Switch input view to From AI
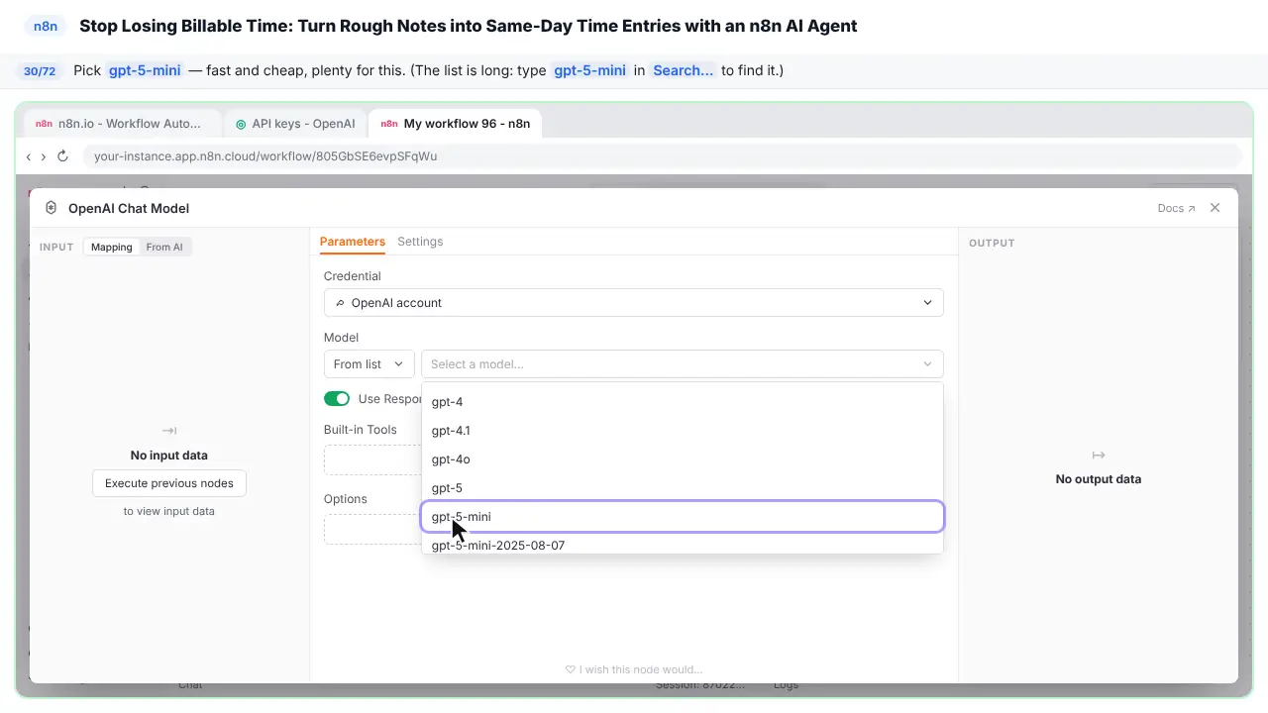The height and width of the screenshot is (713, 1268). [x=164, y=248]
